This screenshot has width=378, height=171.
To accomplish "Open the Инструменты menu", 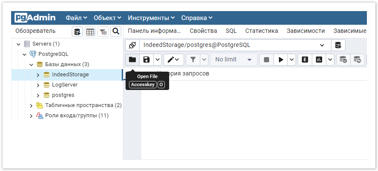I will pyautogui.click(x=151, y=18).
